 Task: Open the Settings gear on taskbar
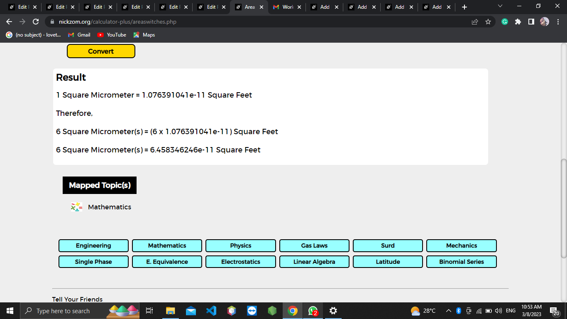[333, 311]
